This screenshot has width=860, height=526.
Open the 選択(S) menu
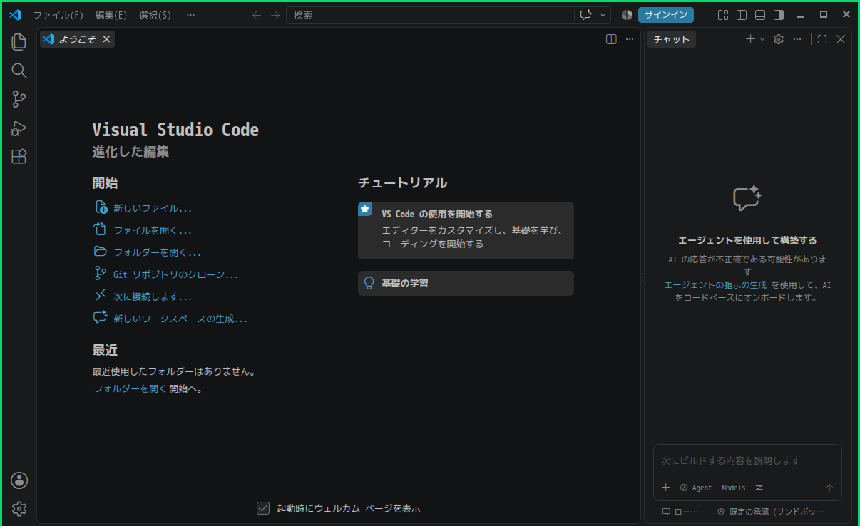click(x=155, y=15)
